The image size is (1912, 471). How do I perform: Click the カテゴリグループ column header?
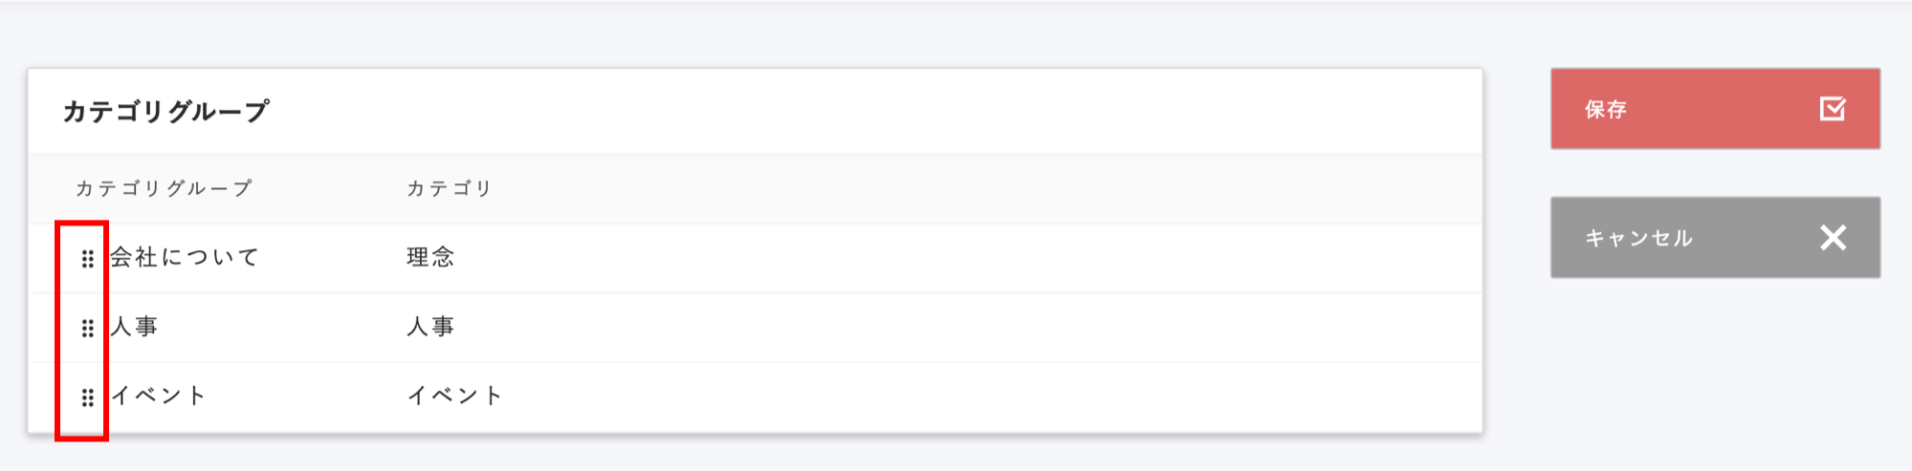pyautogui.click(x=164, y=188)
